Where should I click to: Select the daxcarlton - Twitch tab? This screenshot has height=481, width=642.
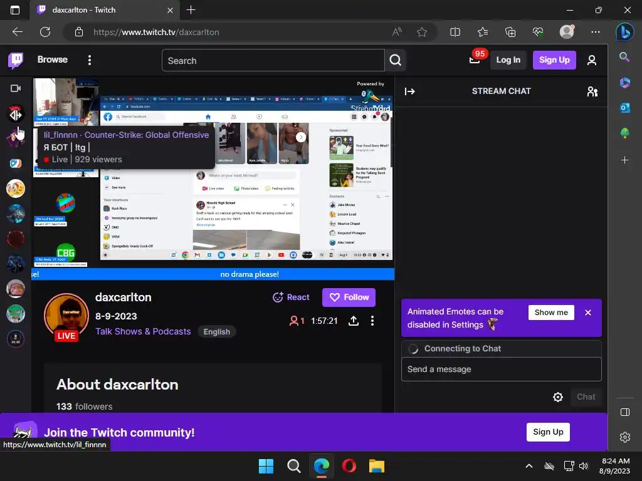point(105,10)
